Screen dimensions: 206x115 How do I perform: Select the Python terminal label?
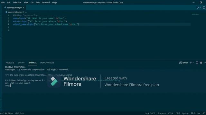pyautogui.click(x=184, y=63)
